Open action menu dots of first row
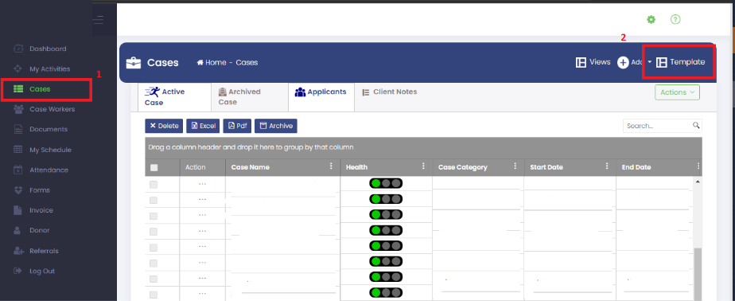 [202, 184]
